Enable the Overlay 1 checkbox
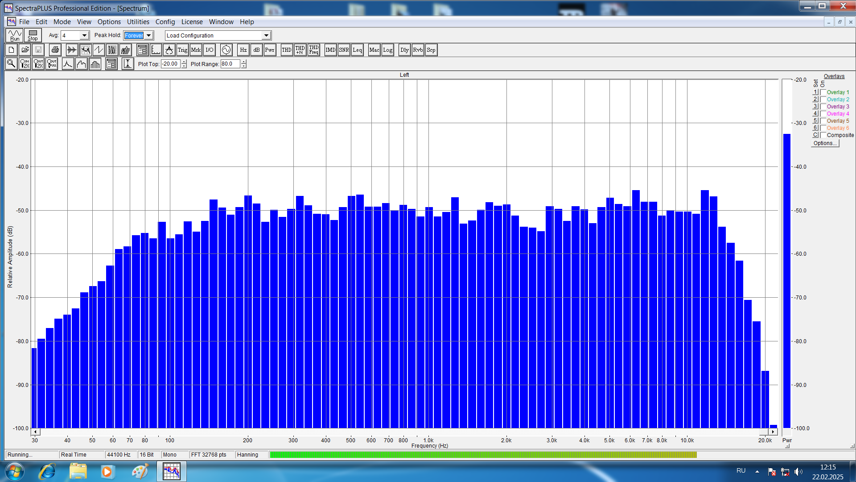The height and width of the screenshot is (482, 856). point(823,92)
